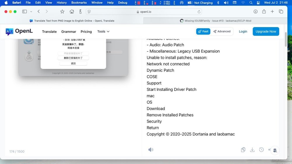Click 'Start Installing Driver Patch' line
Screen dimensions: 292x164
[x=171, y=89]
